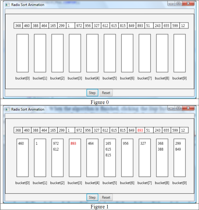The image size is (199, 210).
Task: Click the bucket[1] label in Figure 1
Action: [40, 183]
